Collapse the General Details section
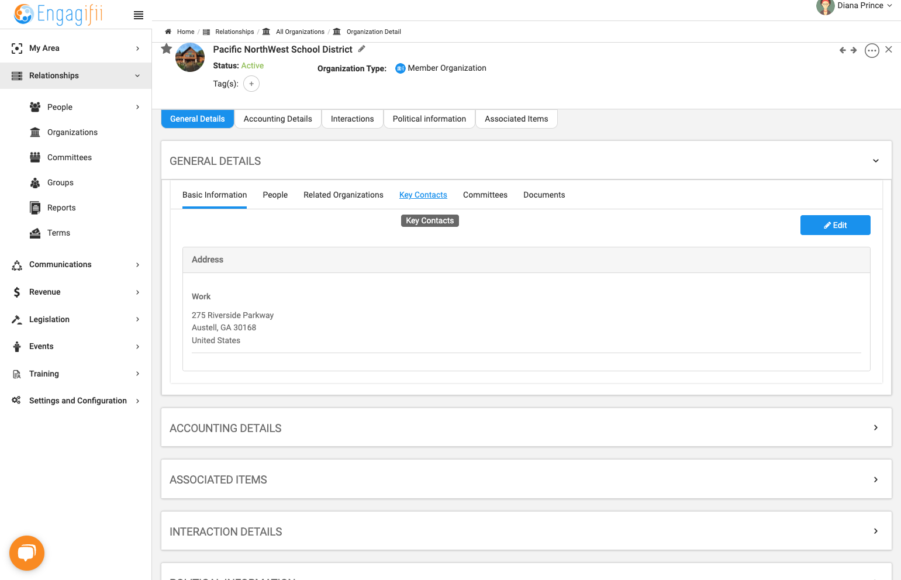The height and width of the screenshot is (580, 901). coord(875,161)
